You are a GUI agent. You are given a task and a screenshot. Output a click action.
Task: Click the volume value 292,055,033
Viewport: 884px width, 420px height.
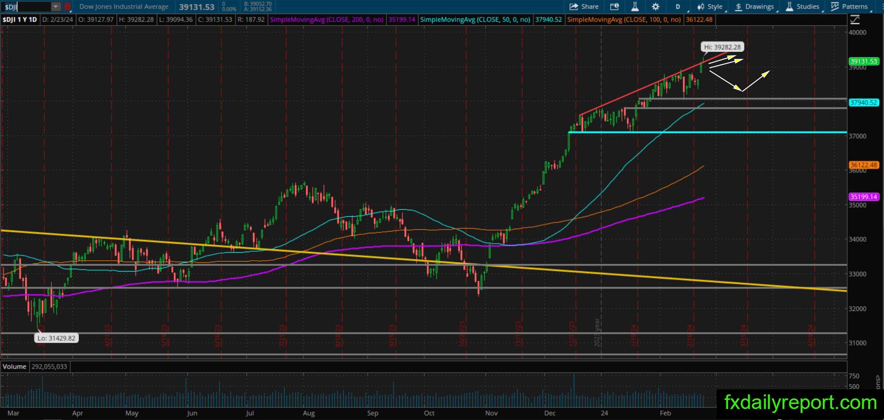coord(50,366)
